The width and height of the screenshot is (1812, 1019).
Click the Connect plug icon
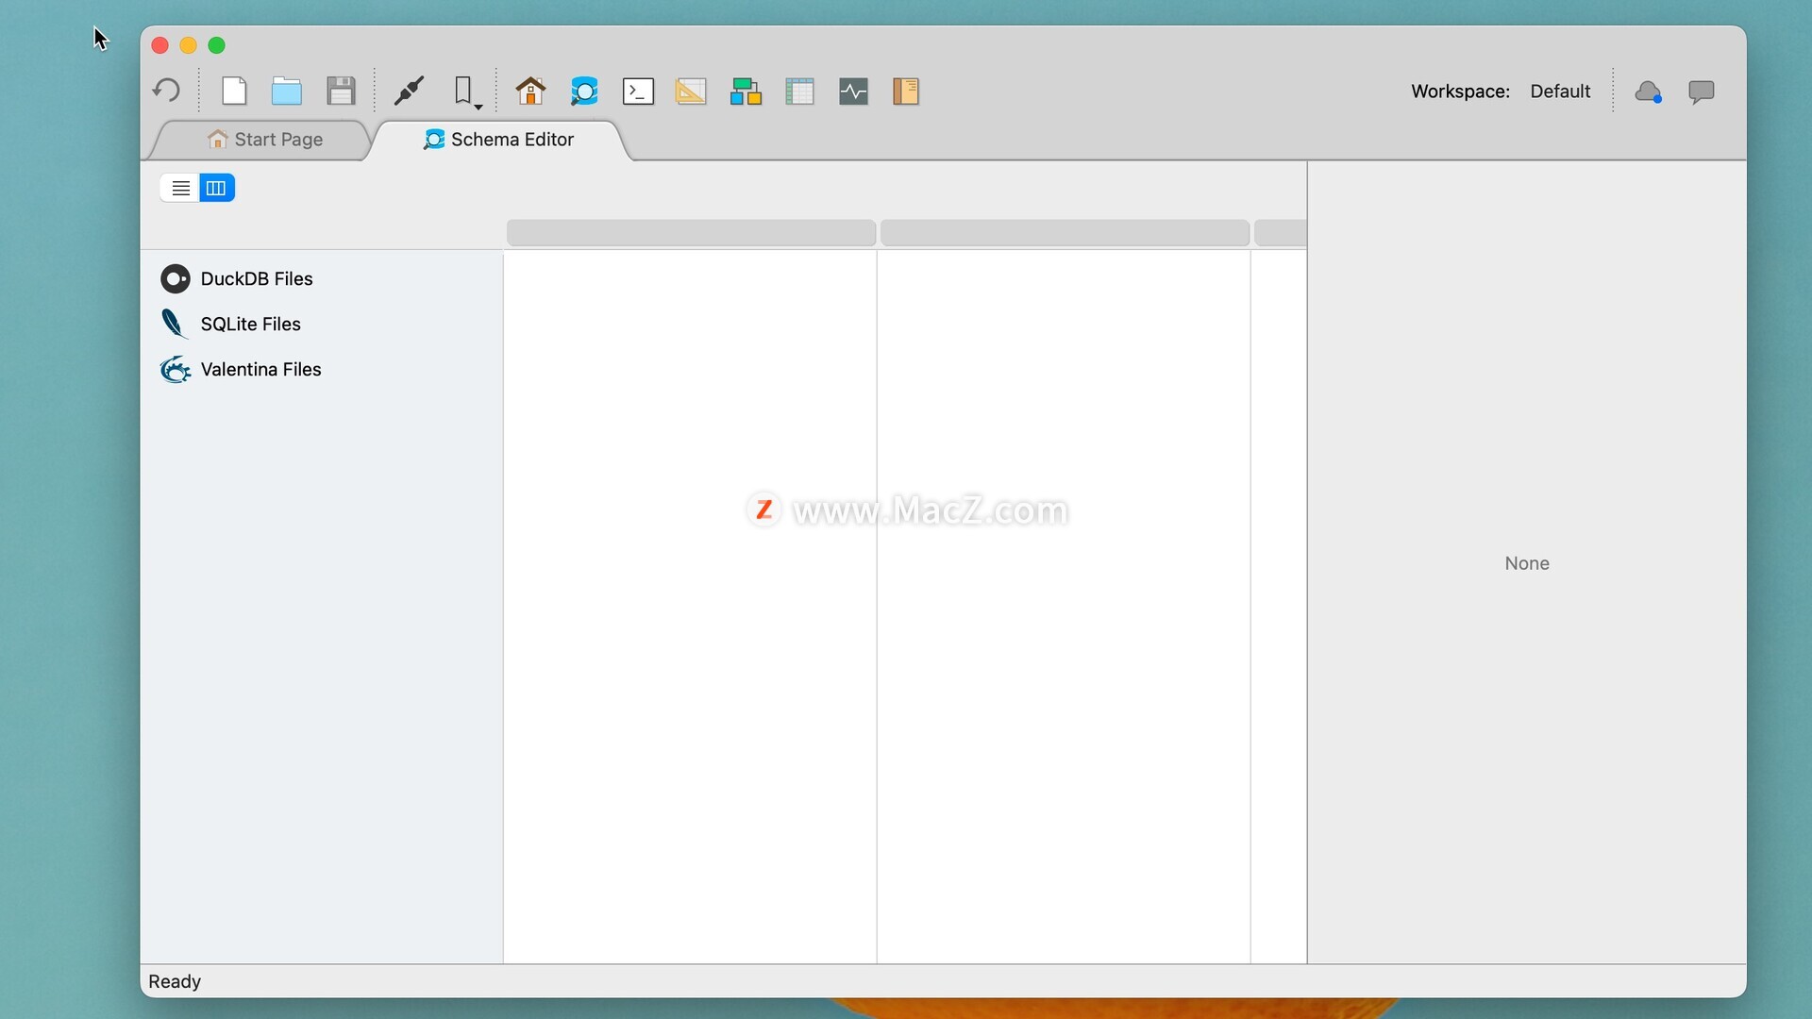[409, 91]
